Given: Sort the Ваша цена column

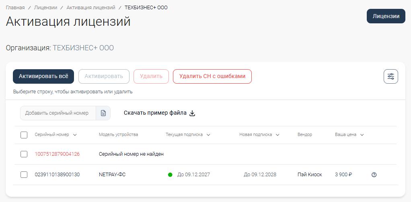Looking at the screenshot, I should tap(362, 135).
